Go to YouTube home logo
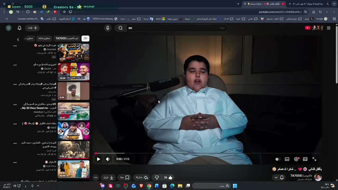The width and height of the screenshot is (338, 190). [314, 28]
